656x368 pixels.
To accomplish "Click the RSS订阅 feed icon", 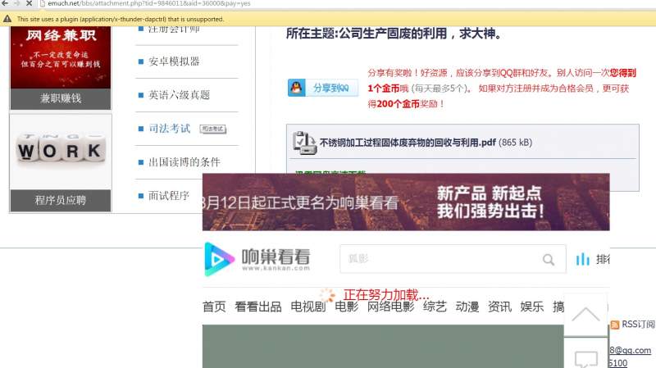I will coord(614,325).
